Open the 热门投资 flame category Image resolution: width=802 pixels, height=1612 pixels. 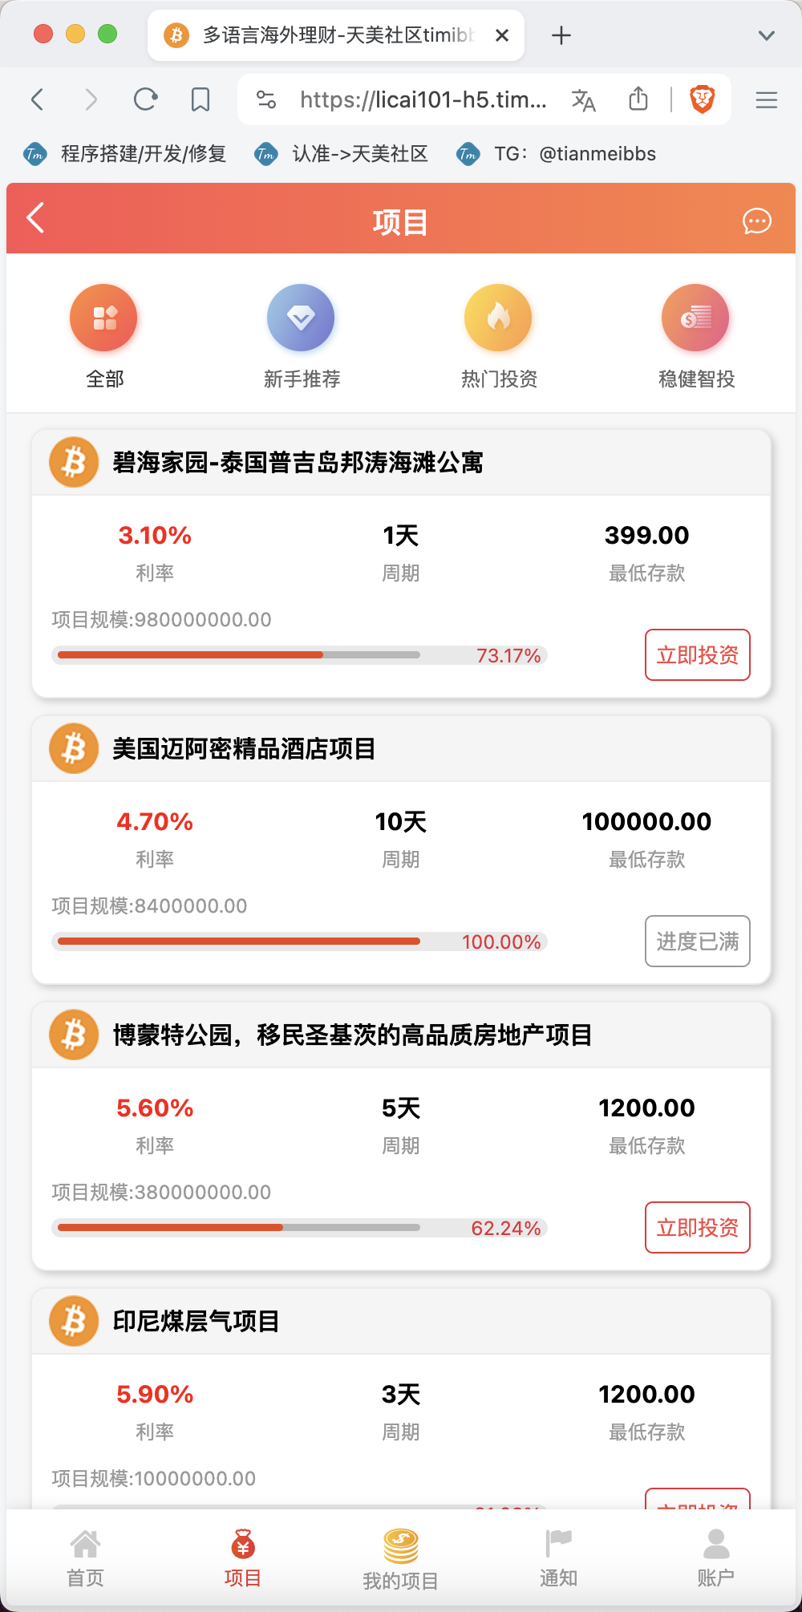pyautogui.click(x=498, y=318)
